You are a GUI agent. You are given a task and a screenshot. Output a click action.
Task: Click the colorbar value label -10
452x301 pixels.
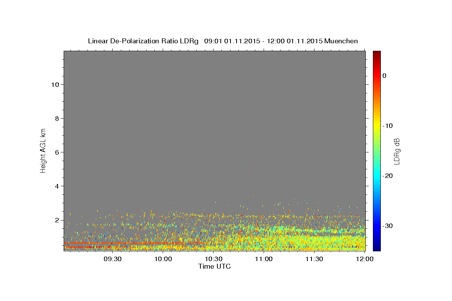388,126
